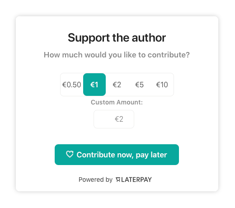Click the LaterPay cart logo icon
The height and width of the screenshot is (208, 235).
click(x=118, y=180)
